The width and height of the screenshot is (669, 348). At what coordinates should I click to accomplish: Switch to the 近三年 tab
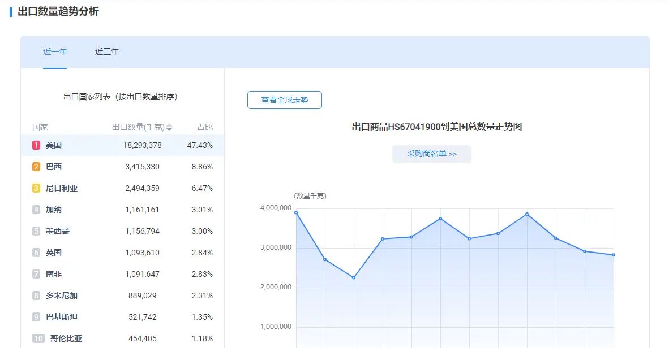[x=106, y=51]
